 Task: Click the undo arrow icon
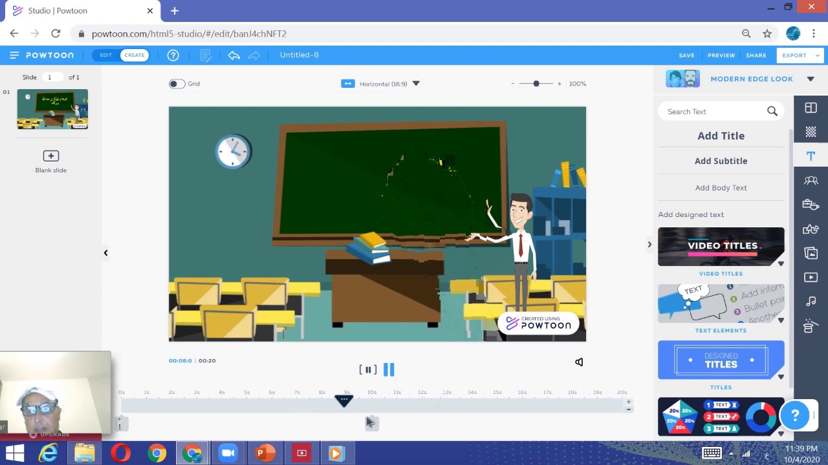click(234, 55)
